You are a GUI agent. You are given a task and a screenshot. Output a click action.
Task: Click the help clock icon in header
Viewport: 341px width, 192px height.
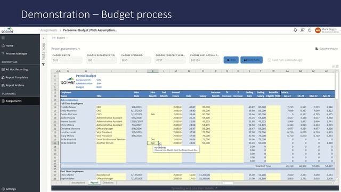(310, 30)
